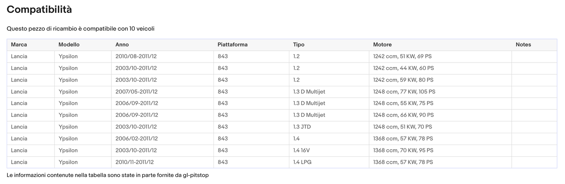The image size is (565, 184).
Task: Click the 1368 ccm, 70 KW, 95 PS cell
Action: coord(403,150)
